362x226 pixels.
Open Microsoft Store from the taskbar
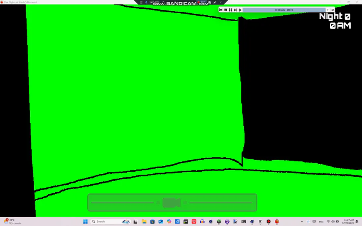152,222
